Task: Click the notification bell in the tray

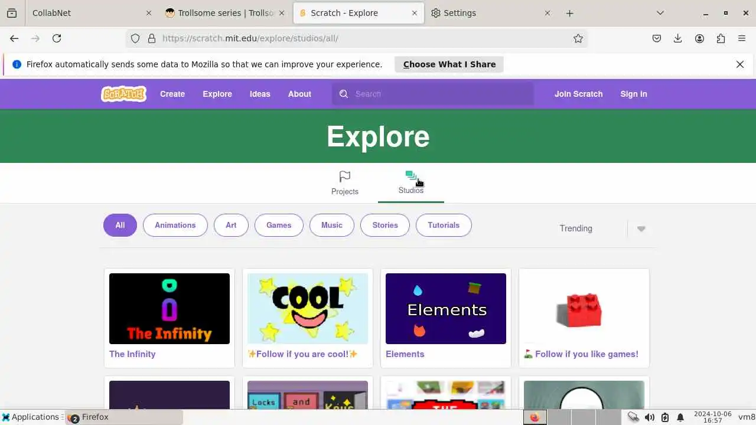Action: click(x=680, y=417)
